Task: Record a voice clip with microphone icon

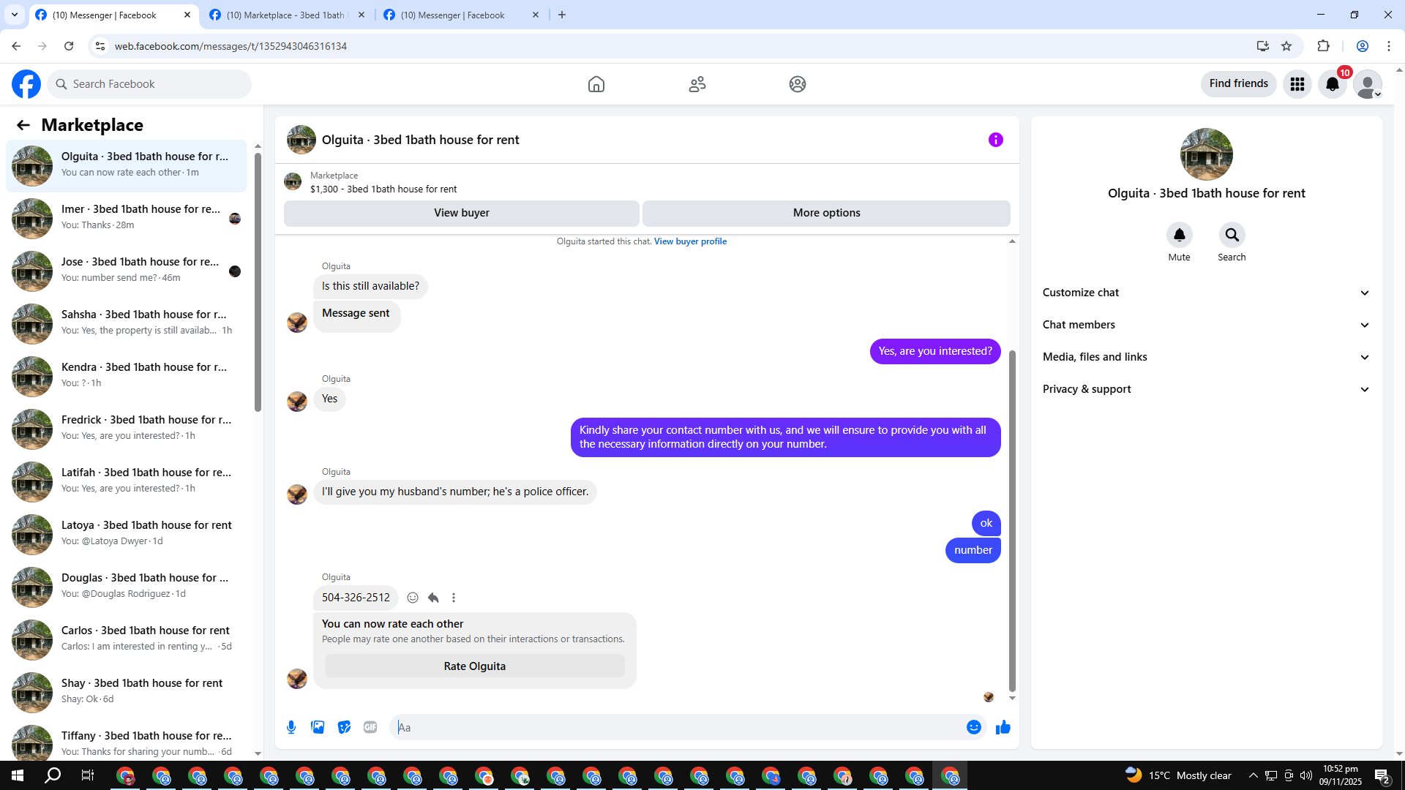Action: [291, 727]
